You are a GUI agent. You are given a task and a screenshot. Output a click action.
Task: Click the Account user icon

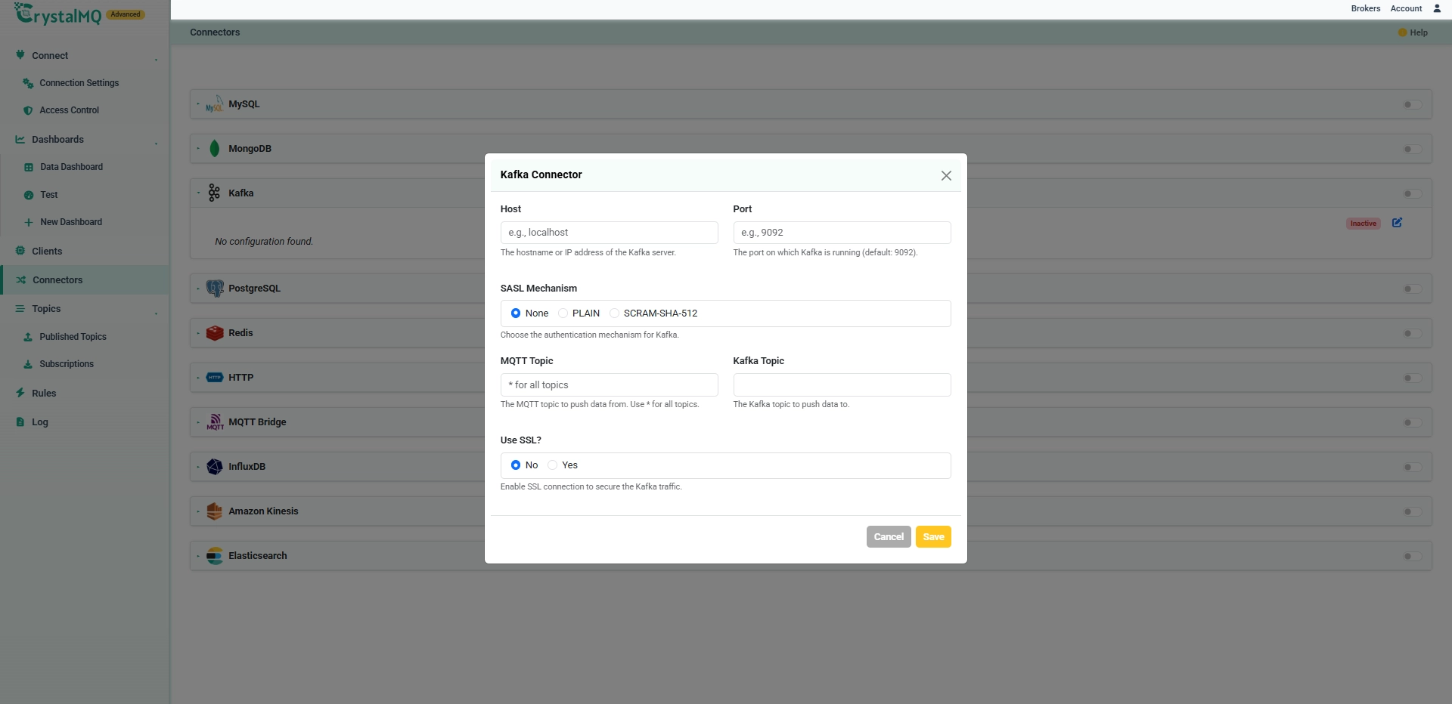[1437, 8]
